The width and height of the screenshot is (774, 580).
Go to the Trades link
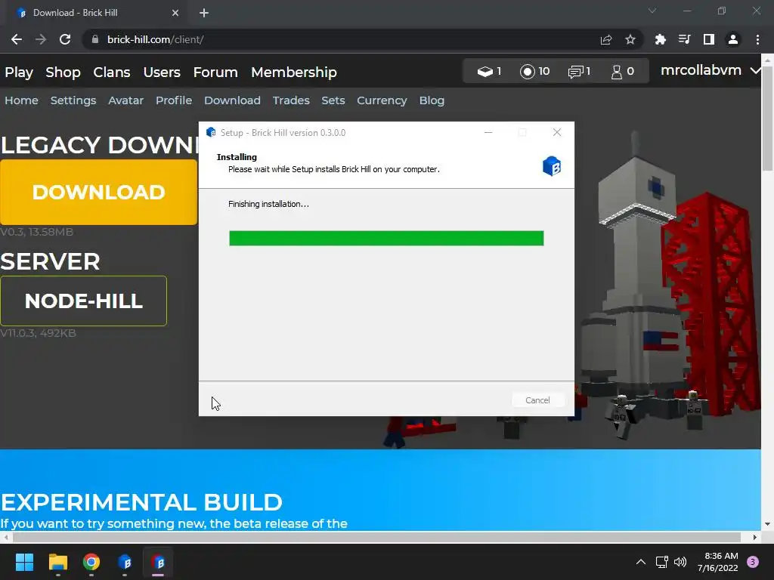pyautogui.click(x=291, y=100)
